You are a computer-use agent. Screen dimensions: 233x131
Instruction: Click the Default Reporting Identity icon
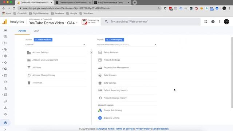[x=100, y=90]
